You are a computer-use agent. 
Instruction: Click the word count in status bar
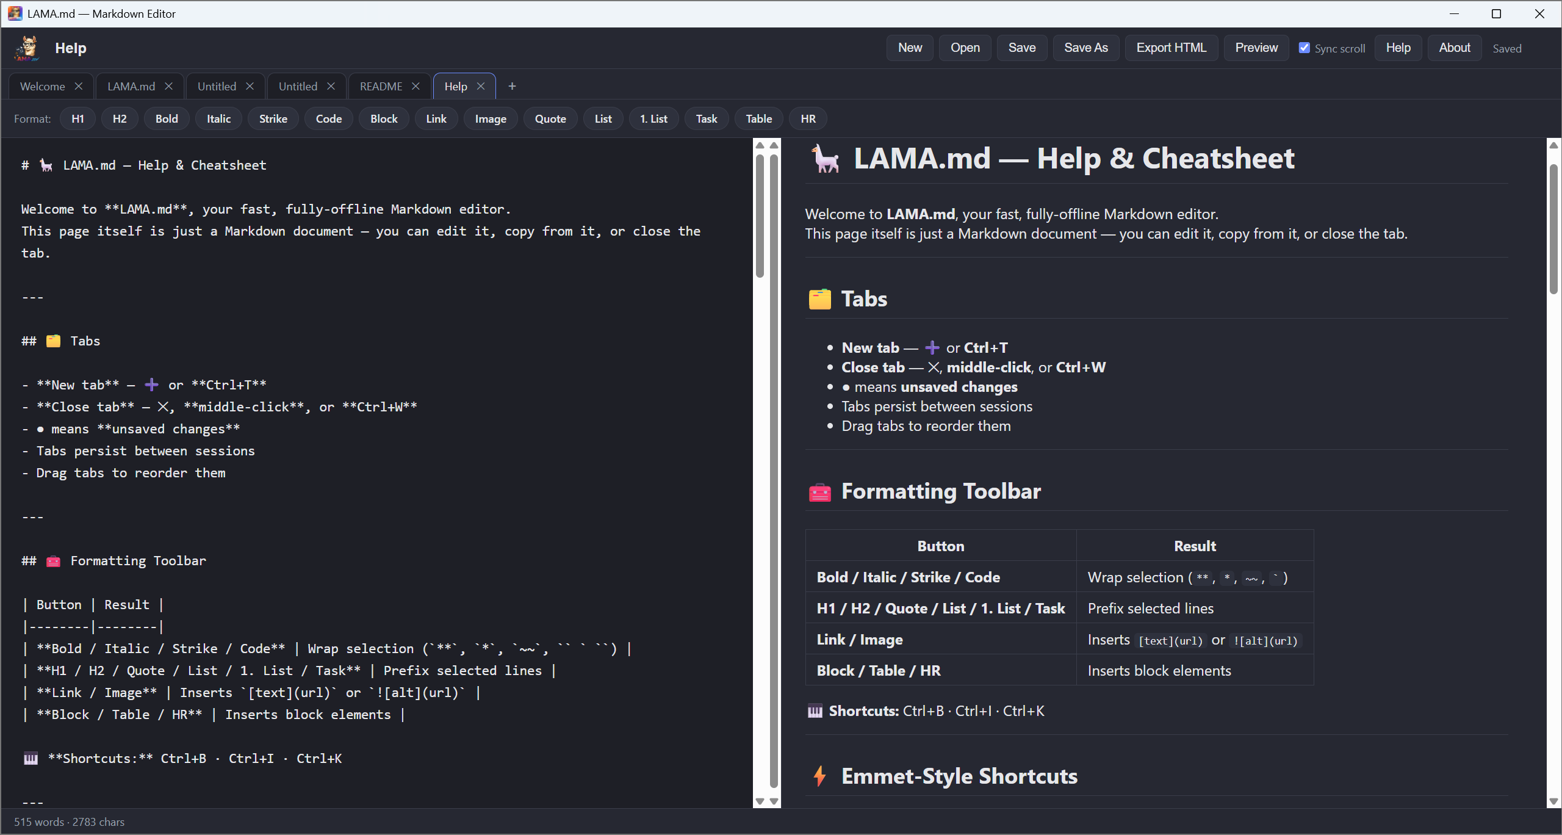click(x=69, y=822)
